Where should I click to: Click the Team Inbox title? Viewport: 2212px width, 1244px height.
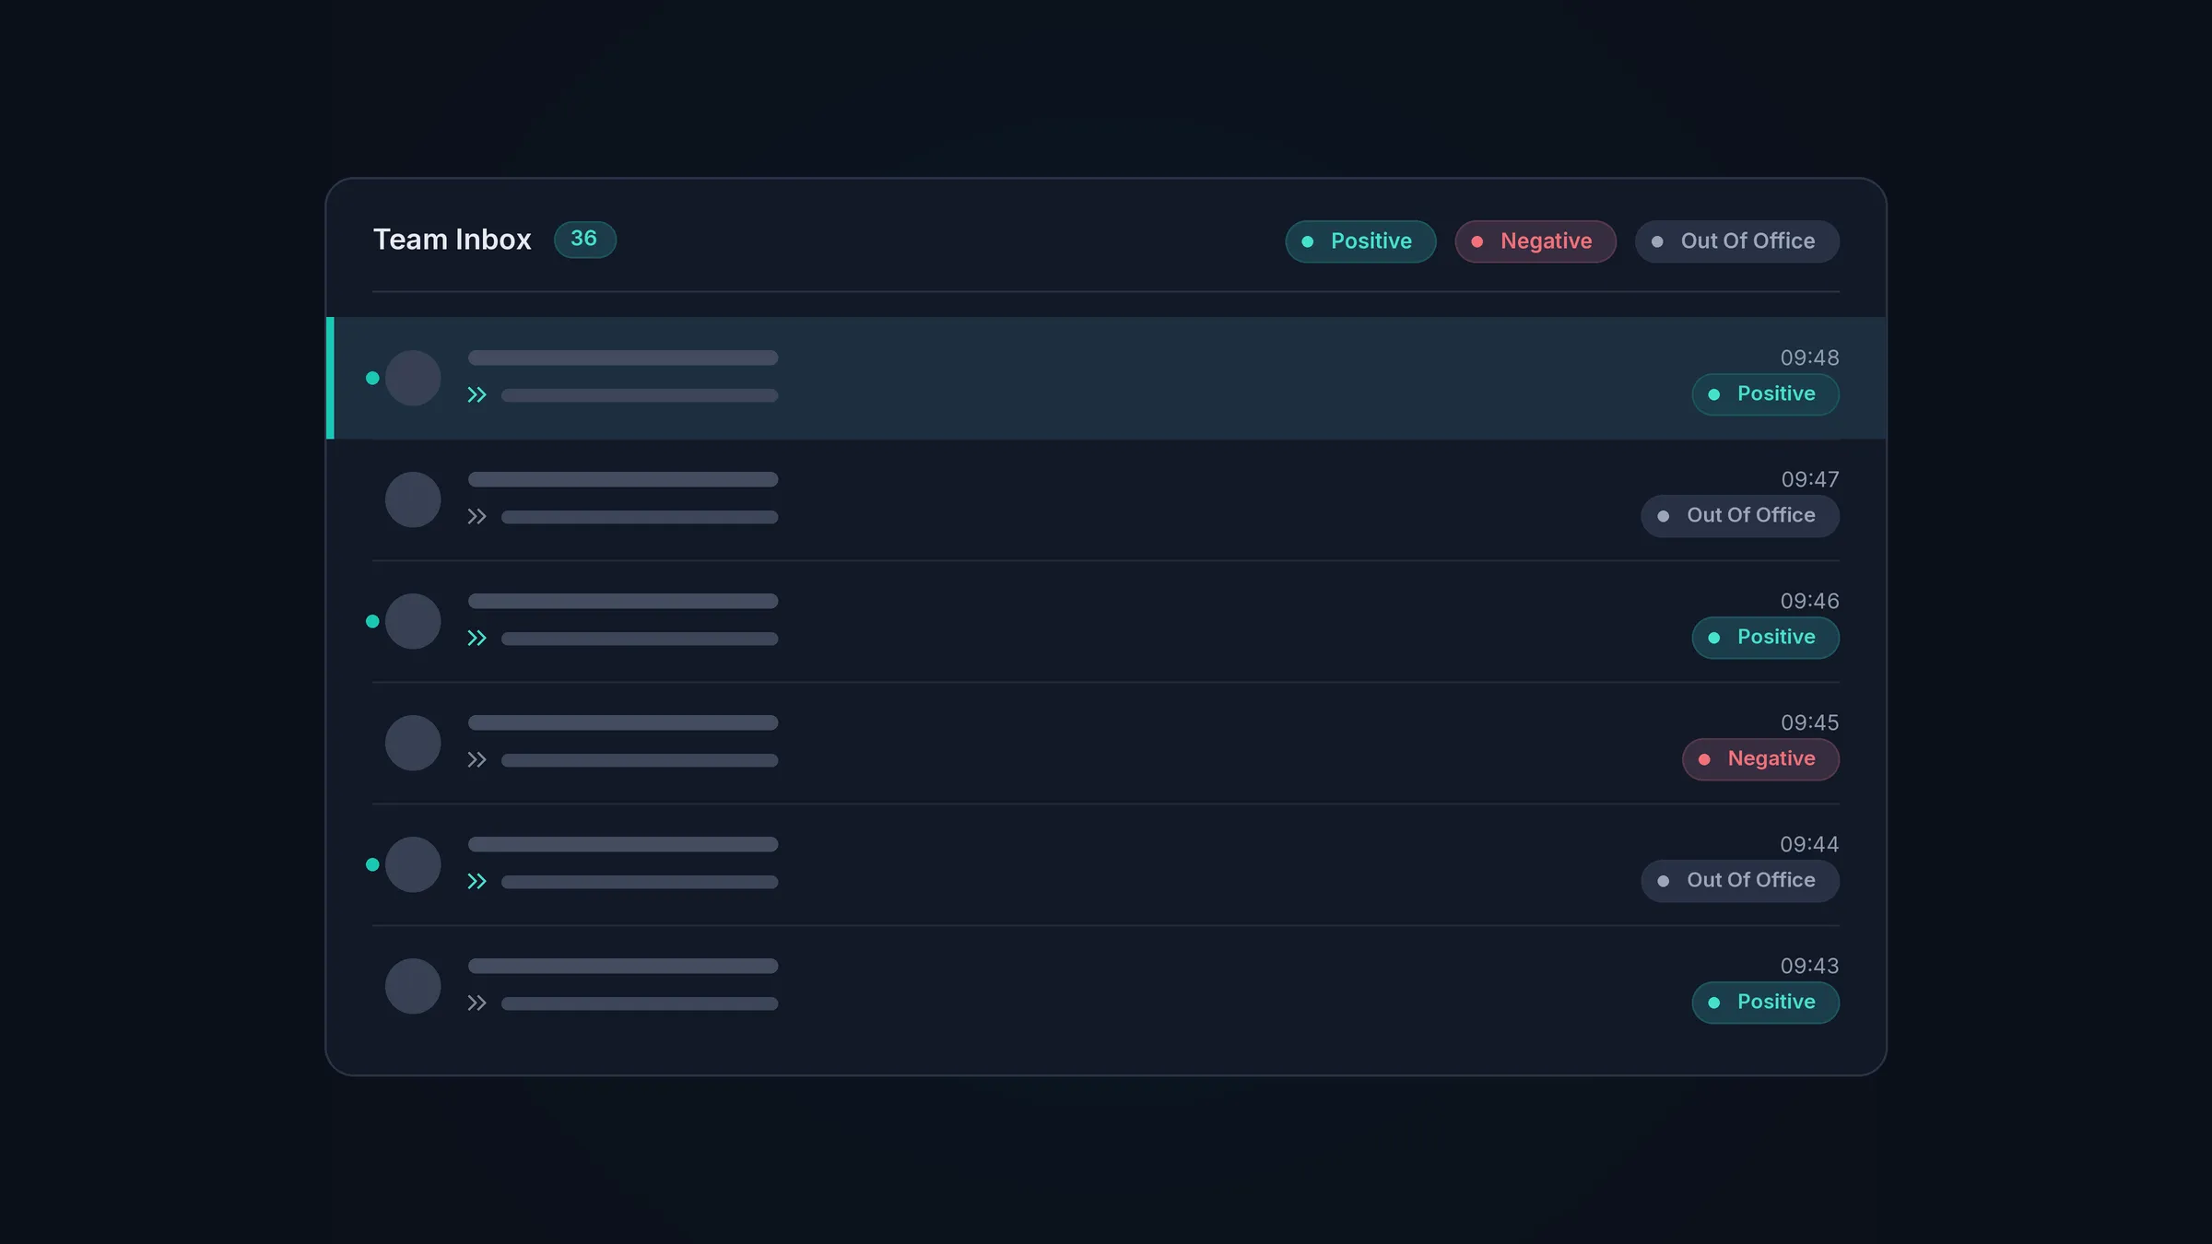pos(453,240)
